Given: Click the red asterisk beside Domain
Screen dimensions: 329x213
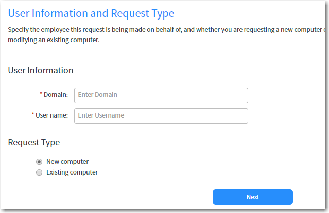Looking at the screenshot, I should click(41, 94).
